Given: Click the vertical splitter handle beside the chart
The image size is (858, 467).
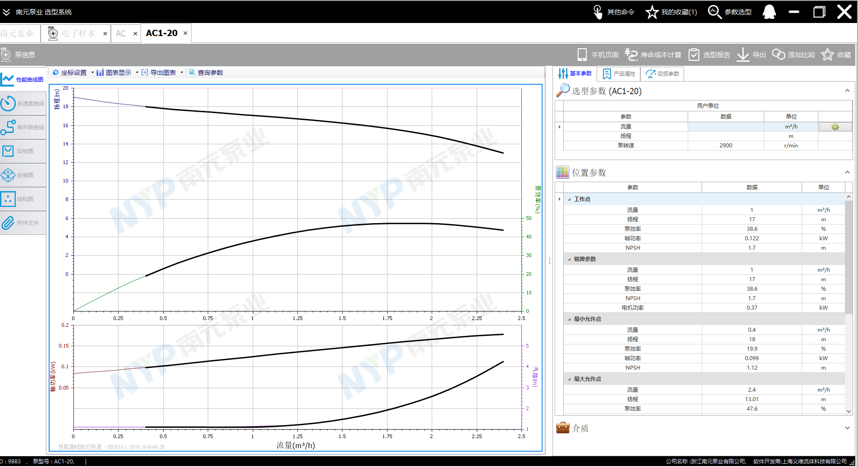Looking at the screenshot, I should (550, 261).
